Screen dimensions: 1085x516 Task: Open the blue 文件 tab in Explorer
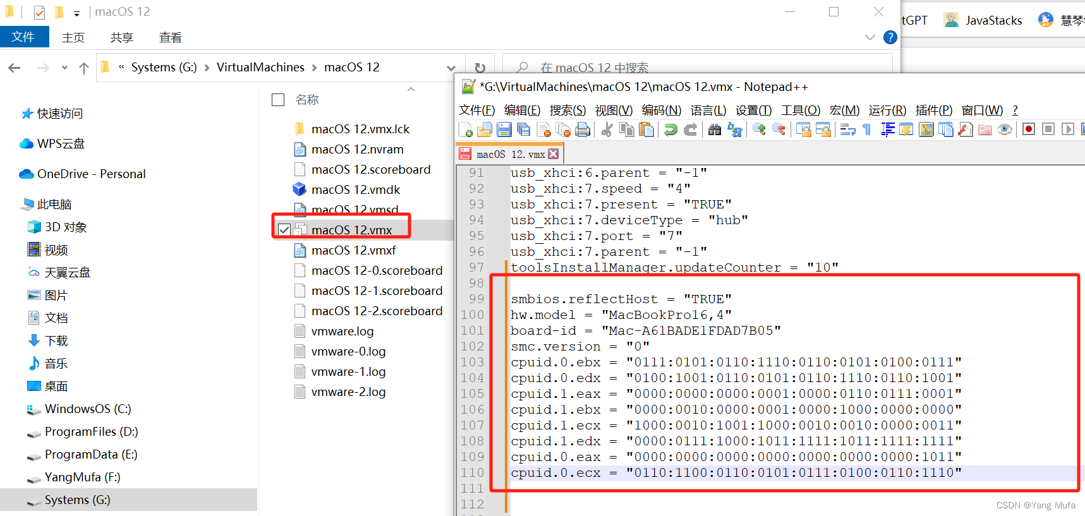[x=23, y=37]
